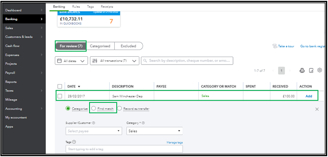Viewport: 328px width, 157px height.
Task: Click the Take a tour link
Action: pos(283,46)
